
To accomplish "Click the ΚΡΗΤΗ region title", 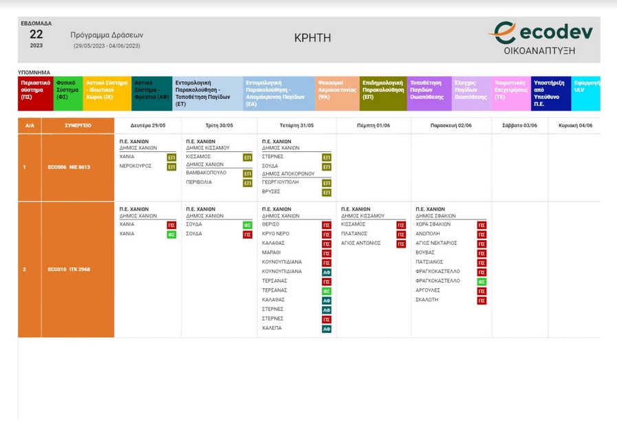I will (x=312, y=39).
